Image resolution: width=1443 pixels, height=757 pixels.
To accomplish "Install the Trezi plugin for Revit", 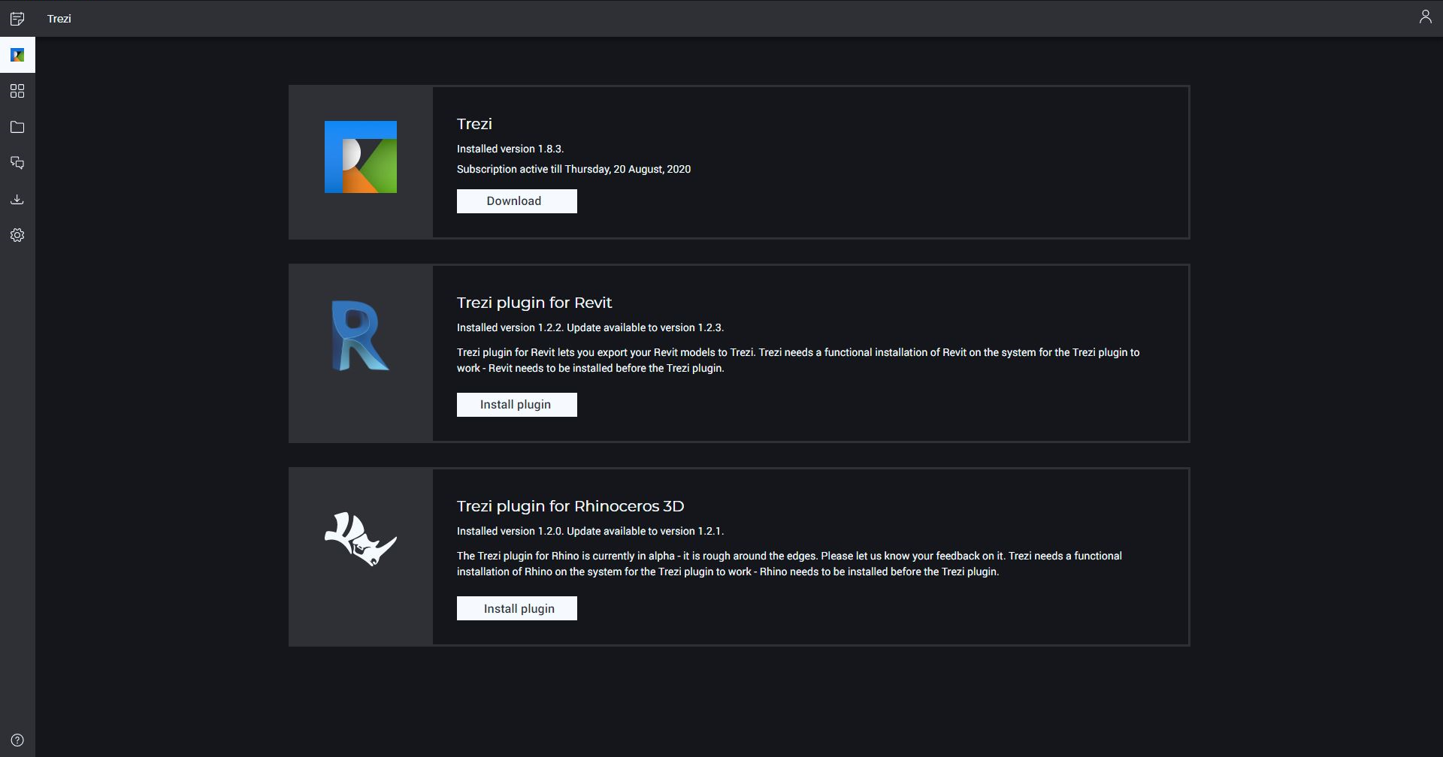I will [x=517, y=405].
